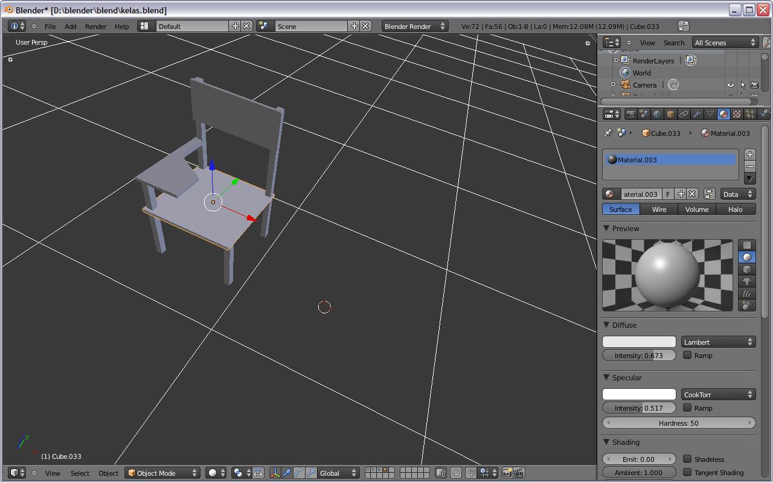
Task: Enable Tangent Shading checkbox
Action: (687, 472)
